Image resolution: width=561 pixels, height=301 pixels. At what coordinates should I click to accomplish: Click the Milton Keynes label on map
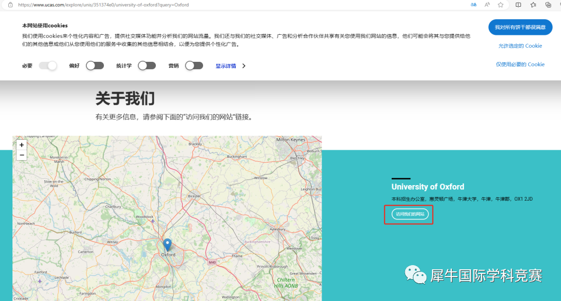290,140
